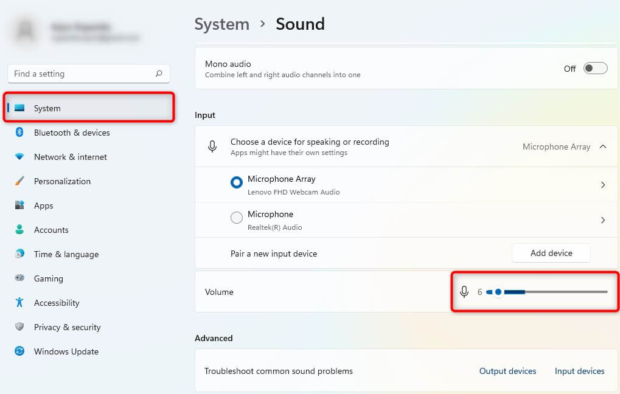The height and width of the screenshot is (394, 620).
Task: Click the Find a setting search box
Action: [x=82, y=74]
